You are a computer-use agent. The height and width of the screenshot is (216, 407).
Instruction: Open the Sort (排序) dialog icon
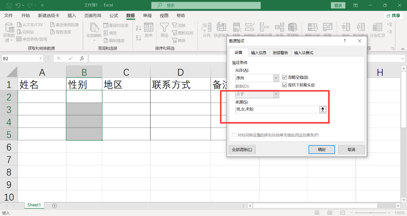point(149,30)
